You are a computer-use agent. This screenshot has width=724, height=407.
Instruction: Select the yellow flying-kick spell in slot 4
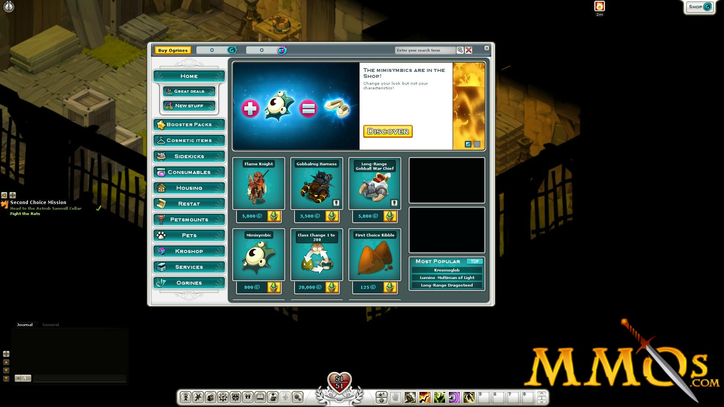tap(469, 397)
